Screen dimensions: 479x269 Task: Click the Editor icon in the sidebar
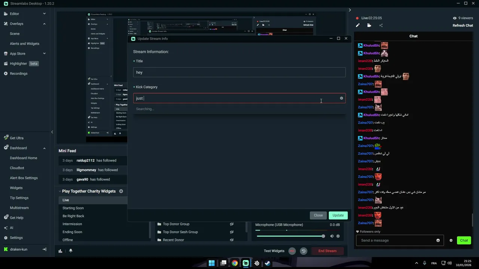point(6,14)
